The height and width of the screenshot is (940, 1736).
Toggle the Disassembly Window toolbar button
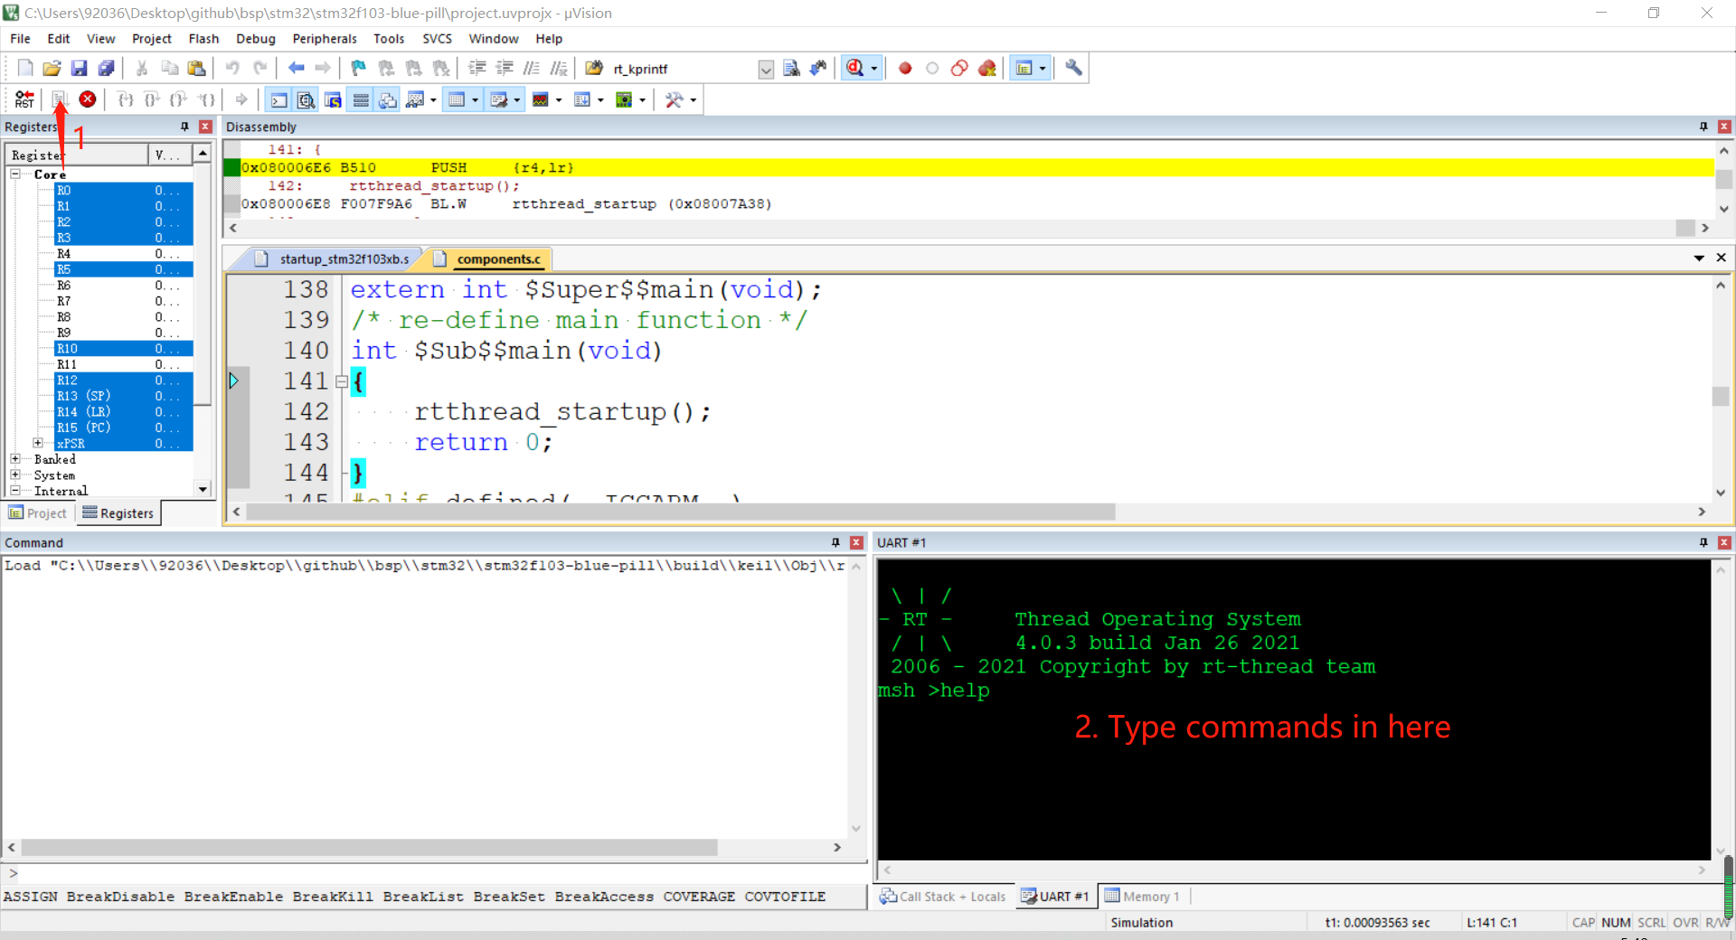coord(307,100)
